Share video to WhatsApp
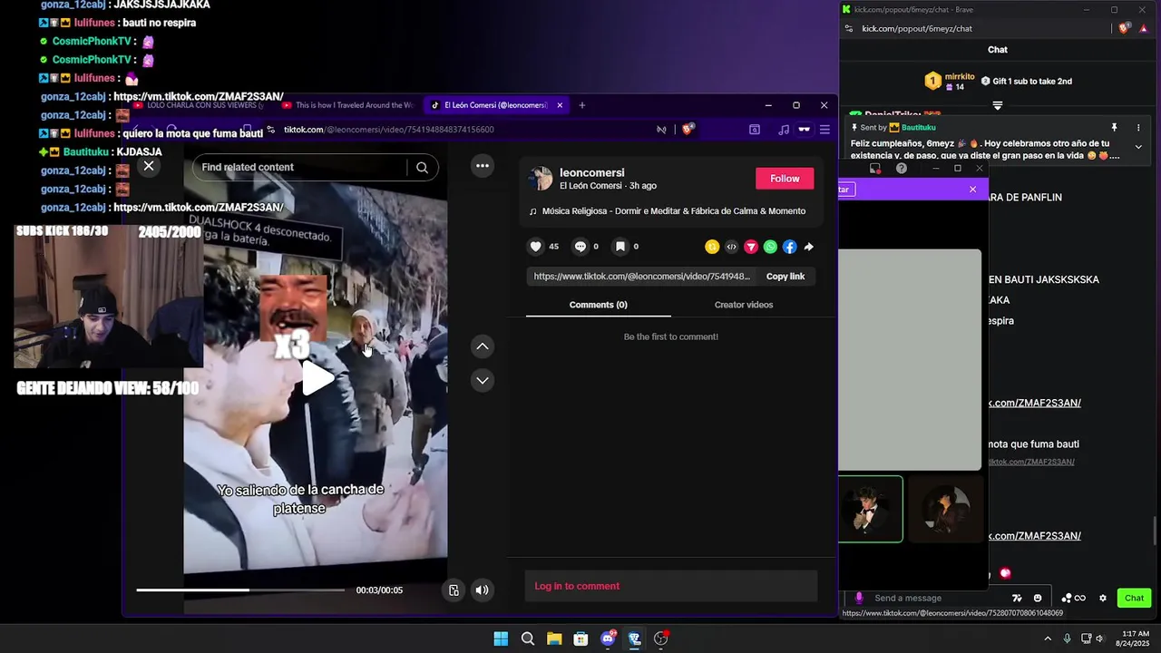 coord(770,247)
